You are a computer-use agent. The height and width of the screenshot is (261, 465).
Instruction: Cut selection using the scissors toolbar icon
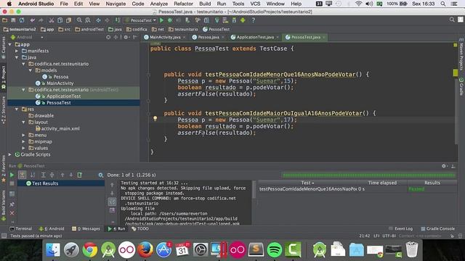click(52, 20)
